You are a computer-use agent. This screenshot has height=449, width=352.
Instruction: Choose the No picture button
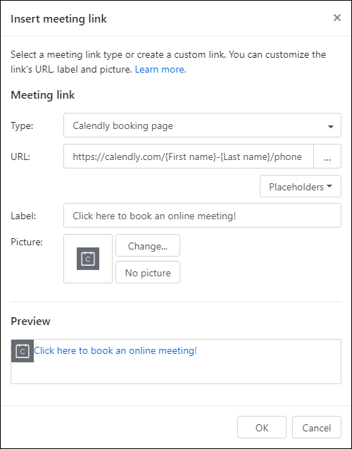[x=148, y=272]
